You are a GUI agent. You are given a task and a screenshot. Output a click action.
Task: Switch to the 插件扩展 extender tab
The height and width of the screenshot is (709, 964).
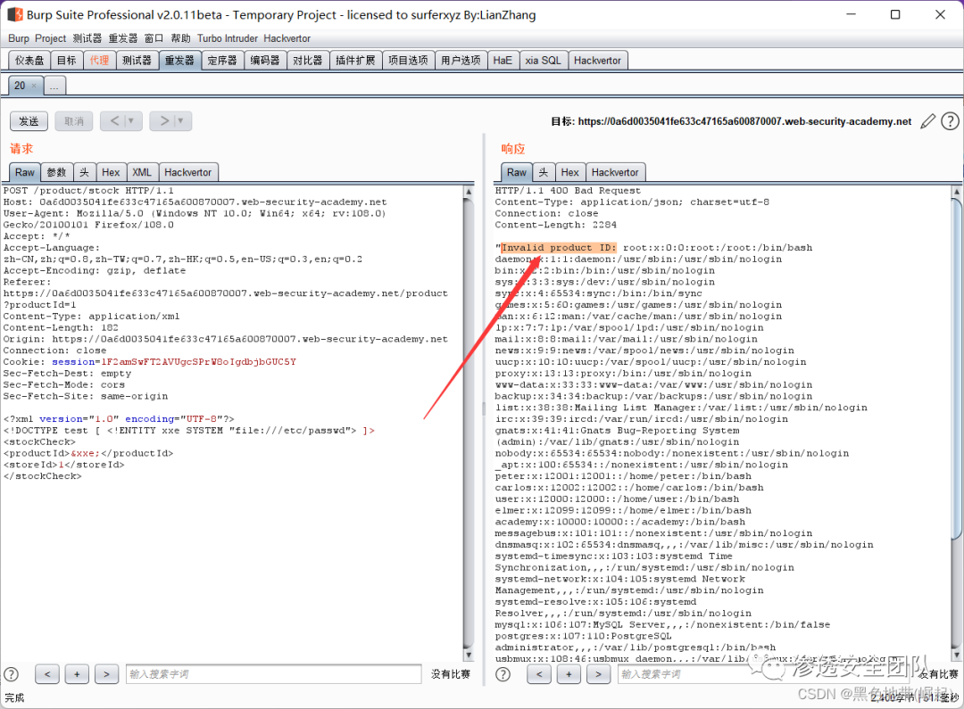pos(355,61)
